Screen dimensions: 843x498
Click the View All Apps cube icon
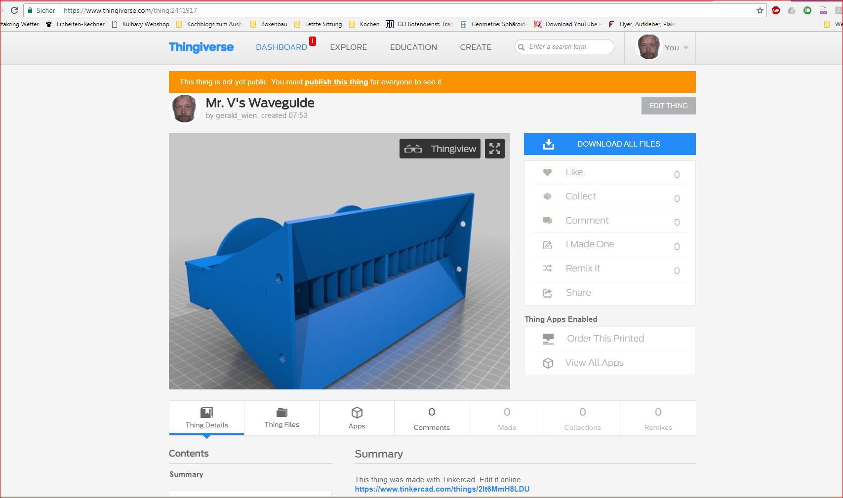[548, 363]
